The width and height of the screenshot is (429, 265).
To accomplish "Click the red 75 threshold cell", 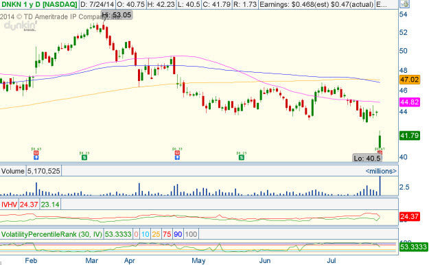I will click(167, 234).
